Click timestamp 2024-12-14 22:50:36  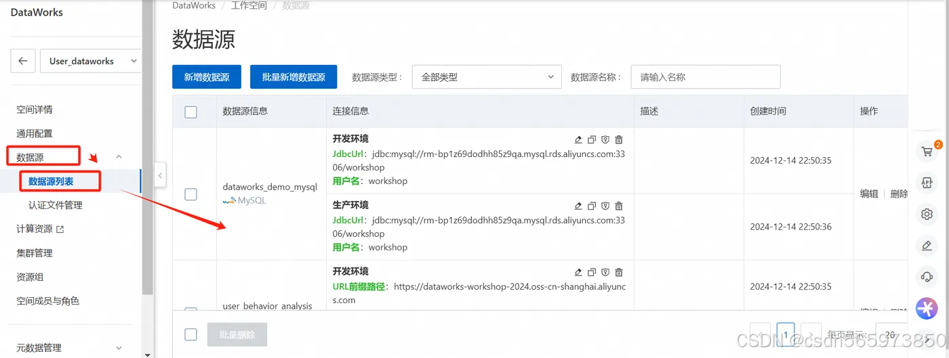coord(790,227)
